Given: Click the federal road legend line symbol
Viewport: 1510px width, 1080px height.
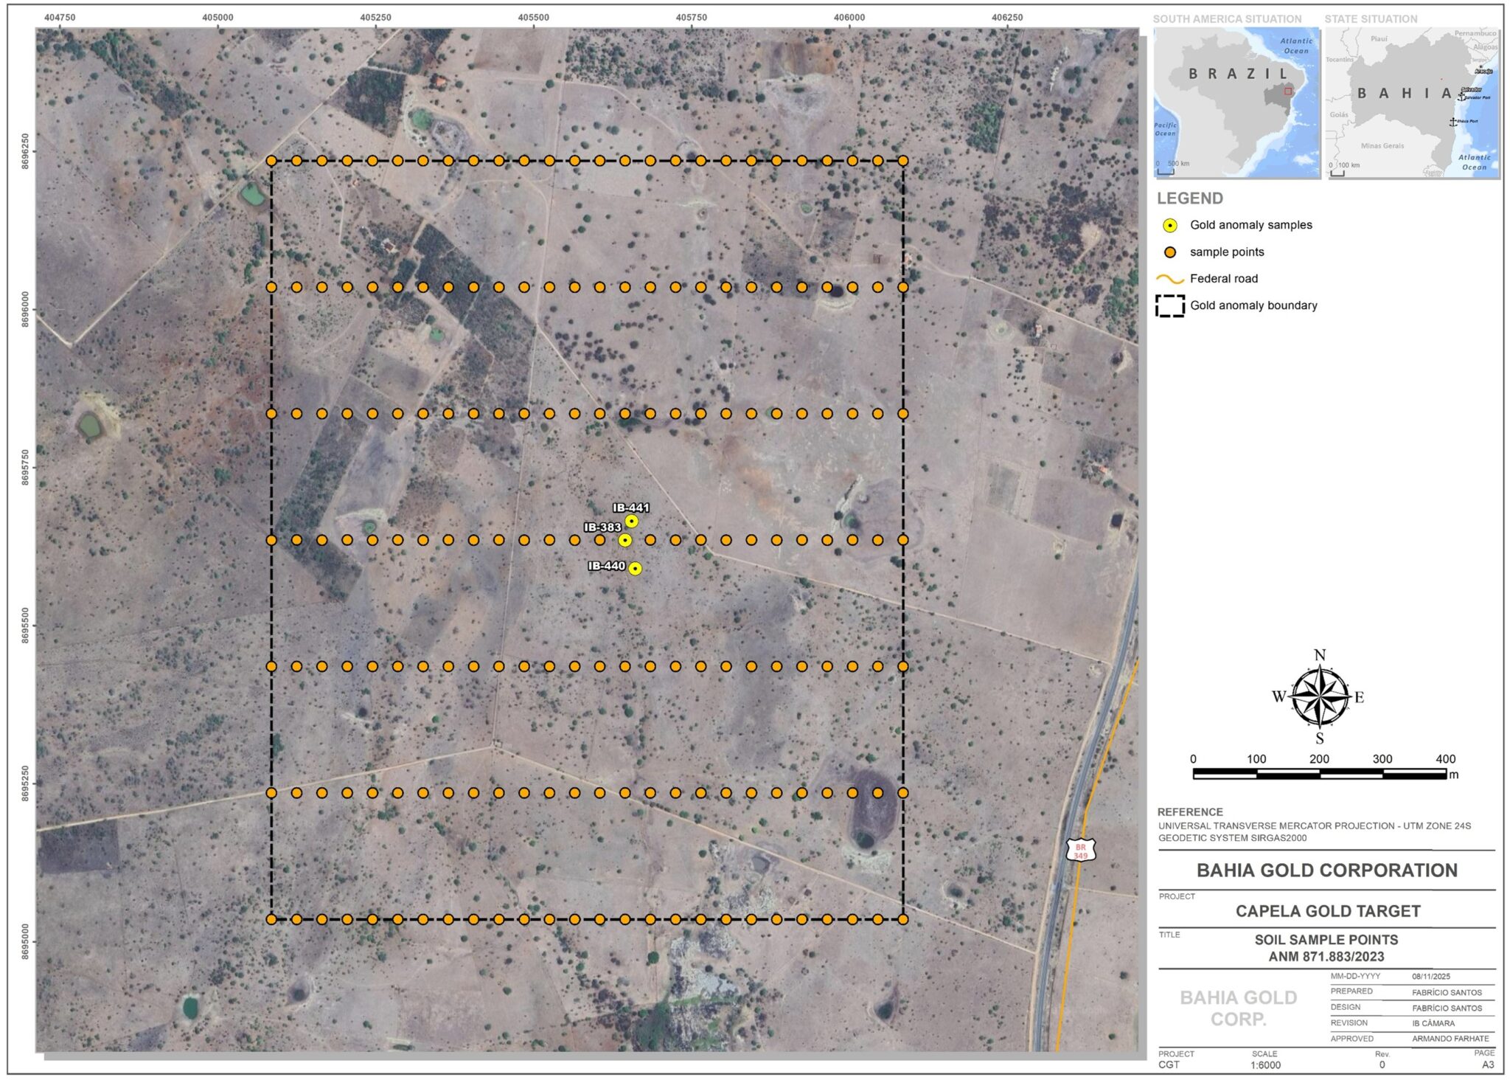Looking at the screenshot, I should click(1170, 280).
